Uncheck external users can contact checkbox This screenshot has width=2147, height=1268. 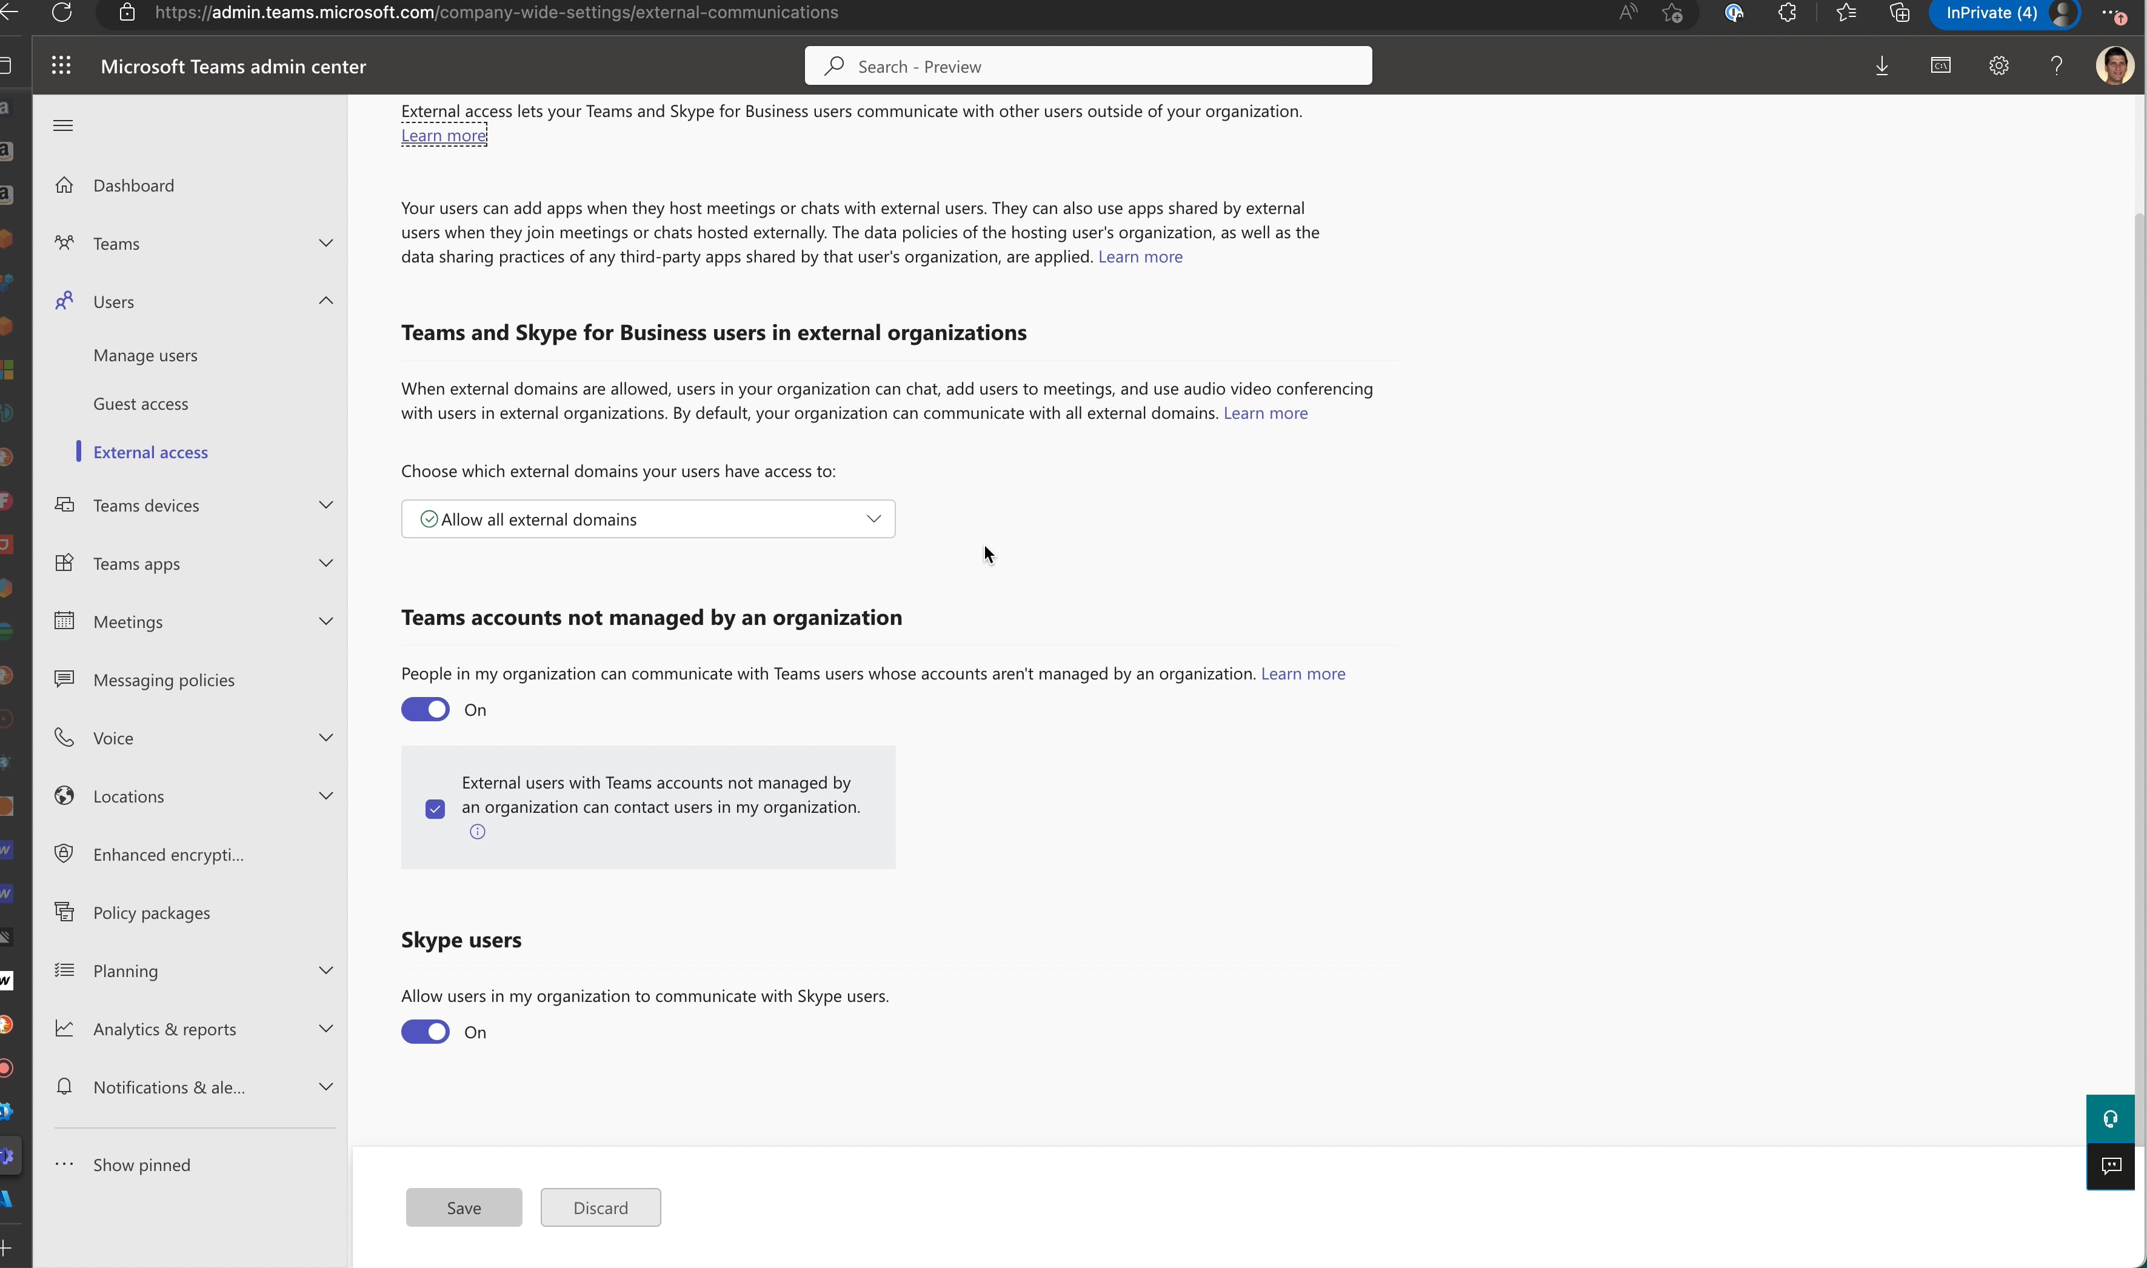pos(435,809)
